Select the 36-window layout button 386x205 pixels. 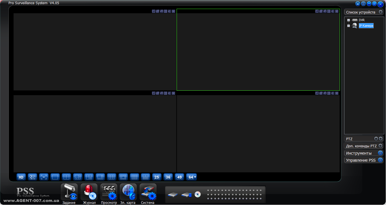point(168,177)
